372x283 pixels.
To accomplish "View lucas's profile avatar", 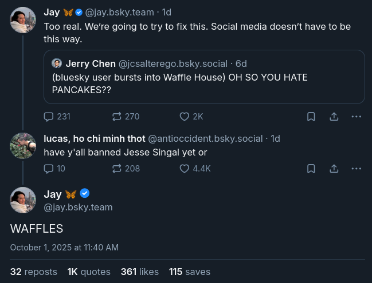I will click(23, 146).
